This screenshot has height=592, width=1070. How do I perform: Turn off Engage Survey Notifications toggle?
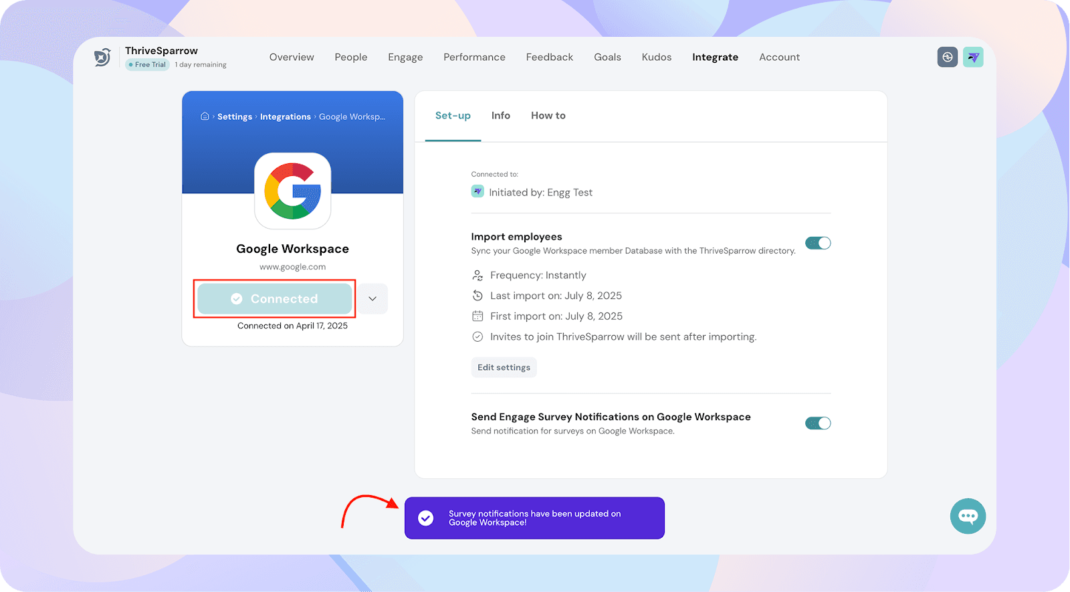(817, 423)
